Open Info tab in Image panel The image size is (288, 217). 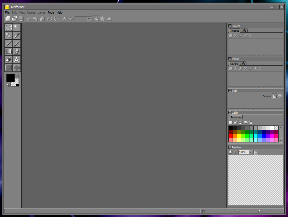[243, 63]
